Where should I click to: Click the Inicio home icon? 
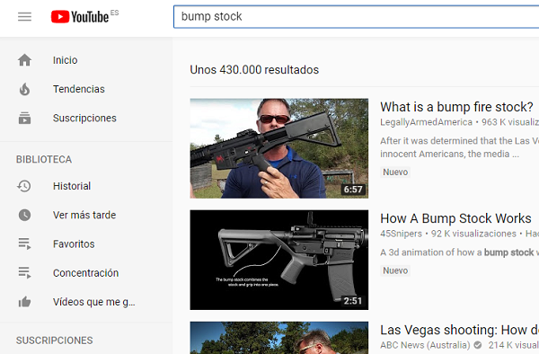click(24, 60)
